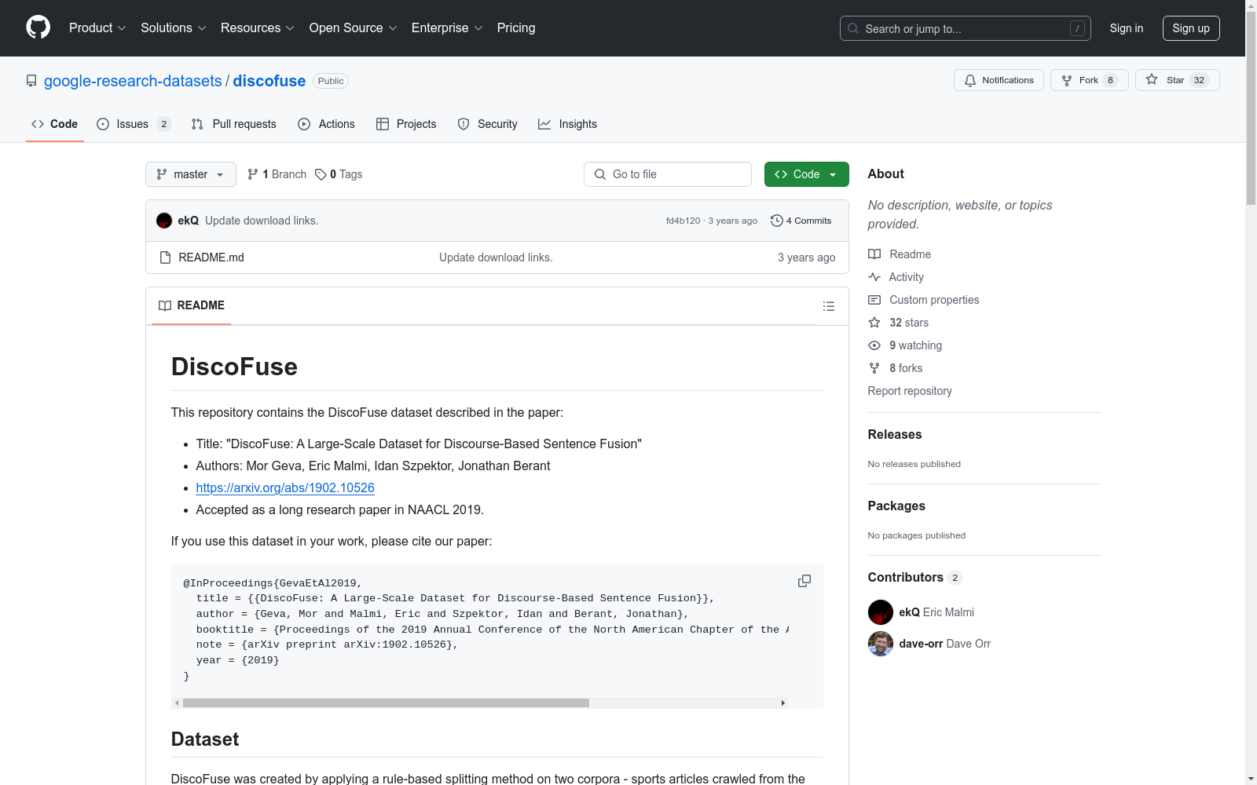
Task: Click the star icon beside 32 stars
Action: click(874, 323)
